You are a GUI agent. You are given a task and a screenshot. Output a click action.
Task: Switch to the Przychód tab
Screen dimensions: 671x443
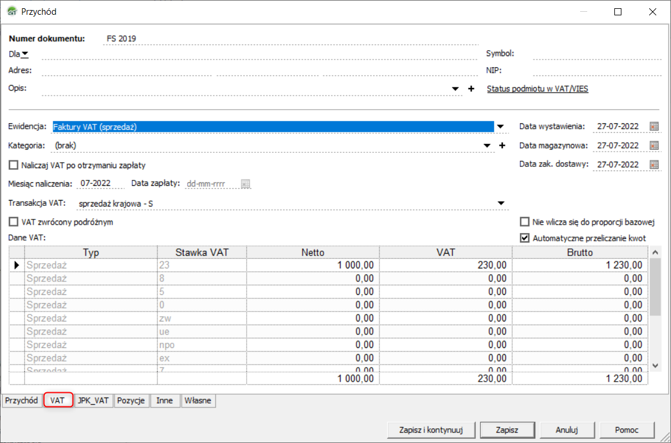click(x=22, y=401)
